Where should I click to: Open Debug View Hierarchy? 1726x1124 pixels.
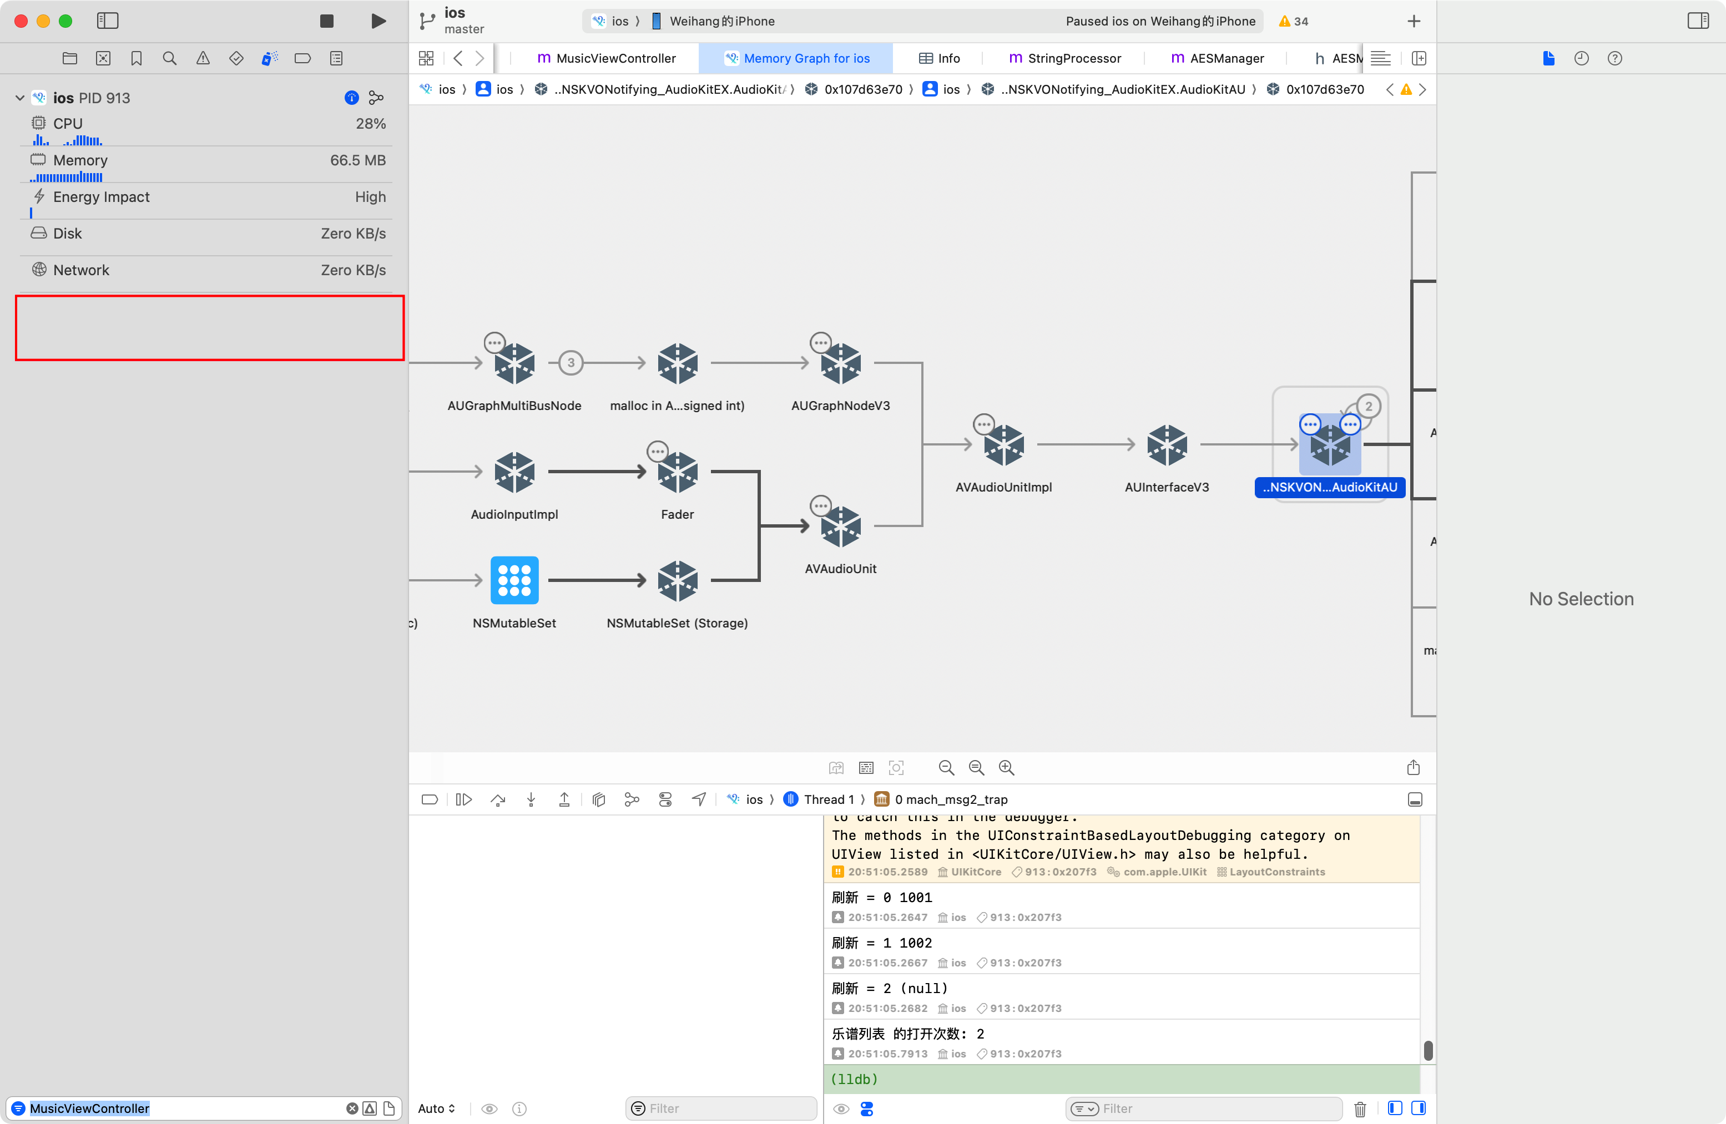click(598, 799)
